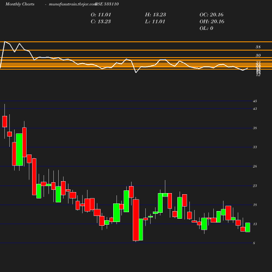Viewport: 272px width, 272px height.
Task: Click the 38 label on upper indicator panel
Action: coord(258,47)
